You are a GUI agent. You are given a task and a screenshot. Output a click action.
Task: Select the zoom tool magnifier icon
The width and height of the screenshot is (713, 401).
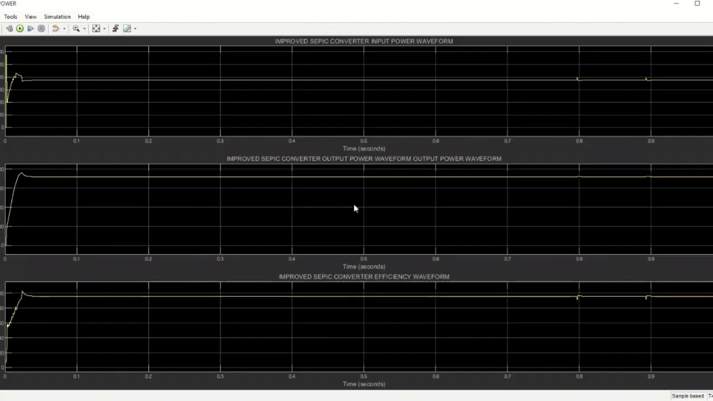(76, 28)
